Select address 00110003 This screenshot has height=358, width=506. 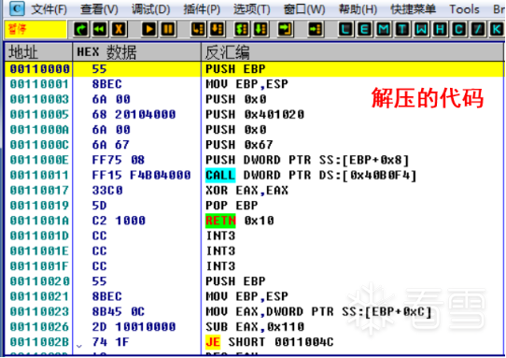pos(40,99)
